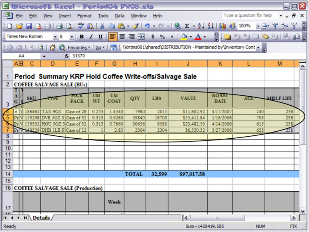Click the New workbook icon
The height and width of the screenshot is (232, 309).
[x=9, y=26]
